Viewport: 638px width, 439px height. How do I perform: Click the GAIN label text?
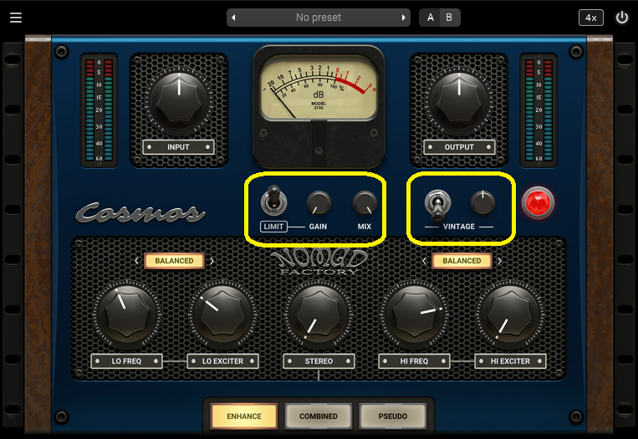coord(318,227)
